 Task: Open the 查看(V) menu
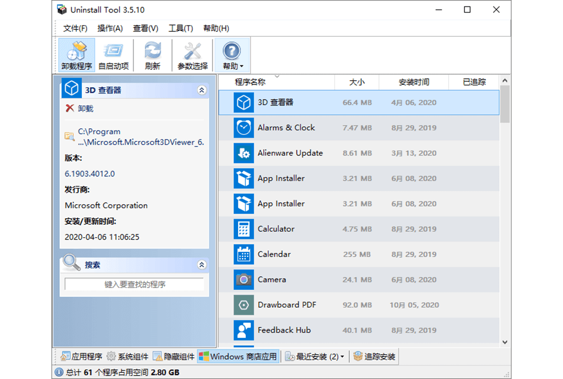point(146,28)
